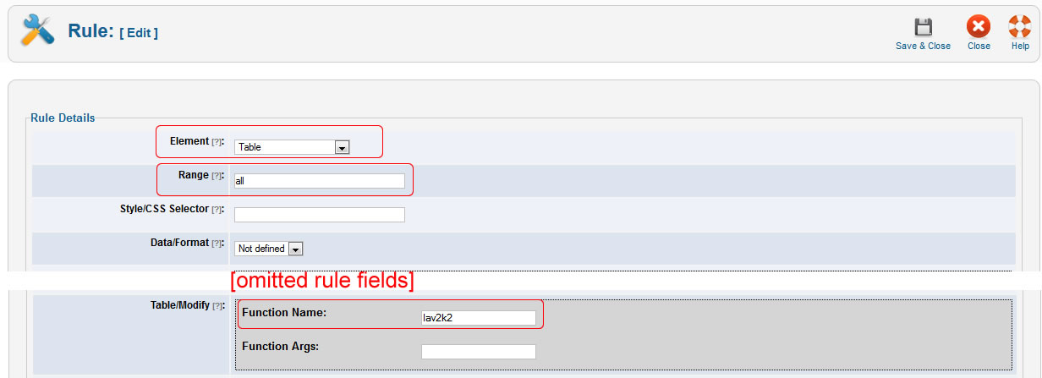Viewport: 1042px width, 378px height.
Task: Select the Function Name input with 'lav2k2'
Action: coord(478,318)
